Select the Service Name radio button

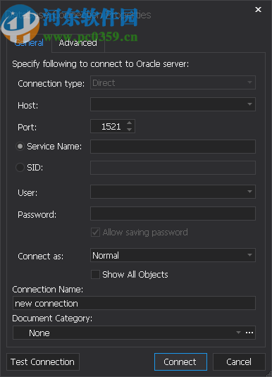point(20,146)
